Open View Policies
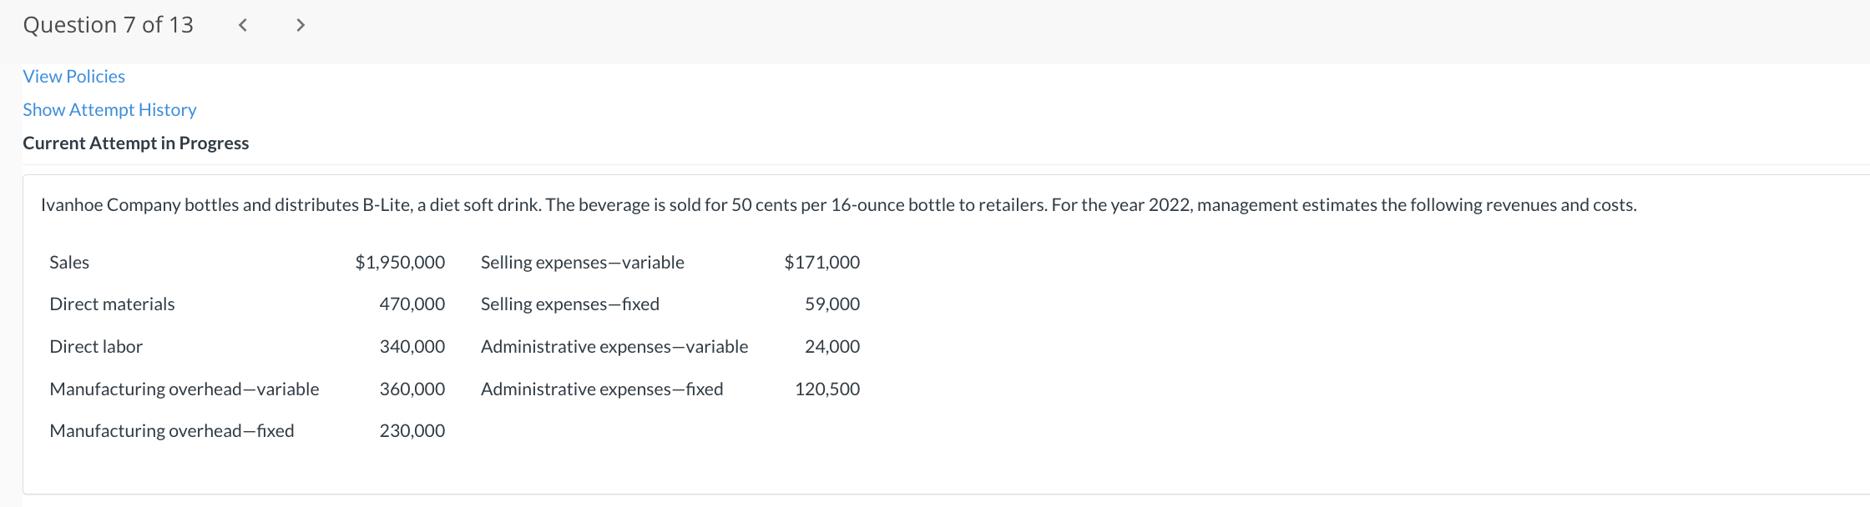This screenshot has width=1870, height=507. coord(73,76)
